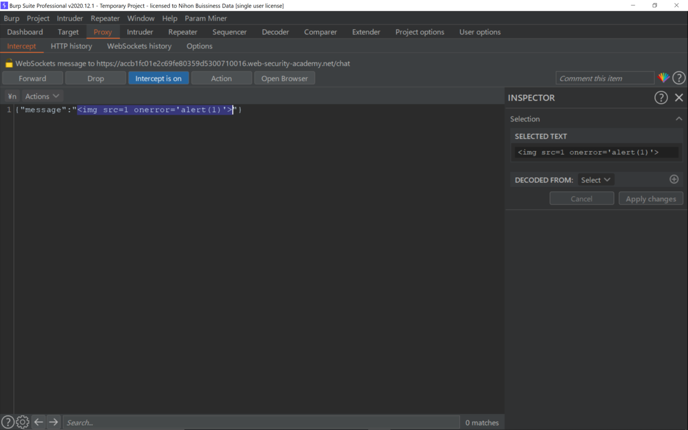This screenshot has width=688, height=430.
Task: Switch to the Sequencer tab
Action: point(229,32)
